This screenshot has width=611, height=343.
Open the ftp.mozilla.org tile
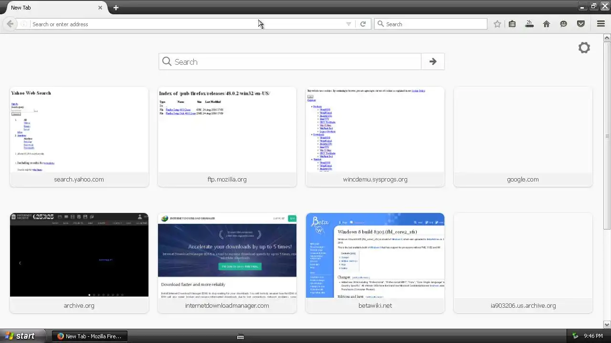pyautogui.click(x=227, y=137)
